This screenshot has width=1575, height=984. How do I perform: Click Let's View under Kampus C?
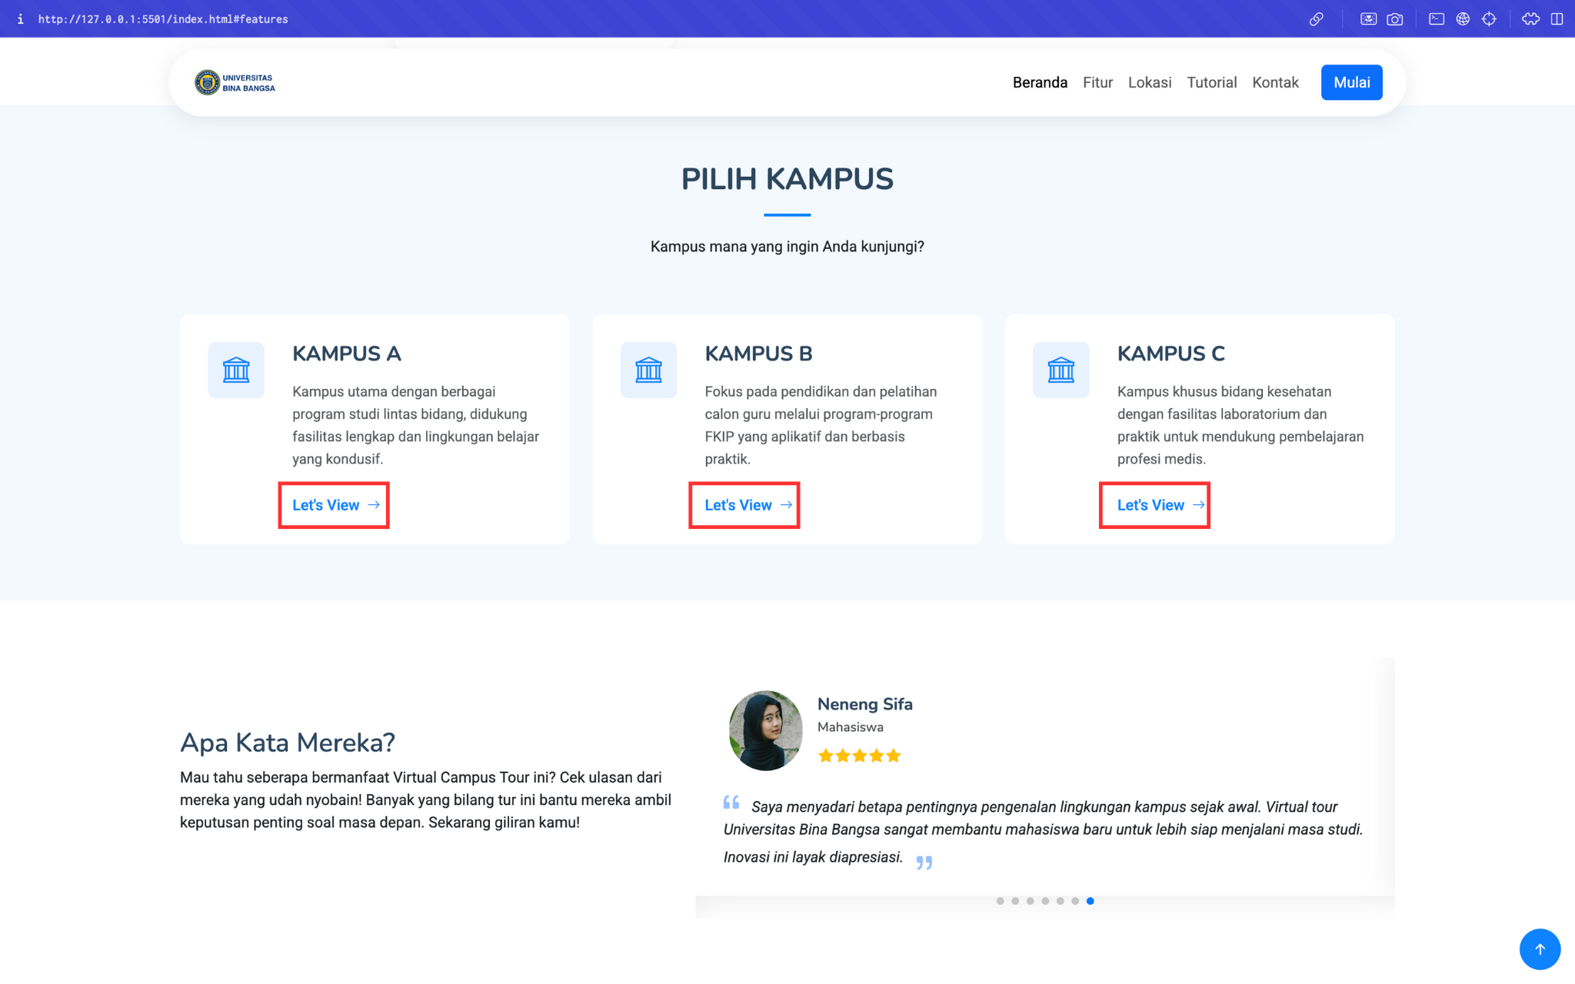[x=1154, y=505]
